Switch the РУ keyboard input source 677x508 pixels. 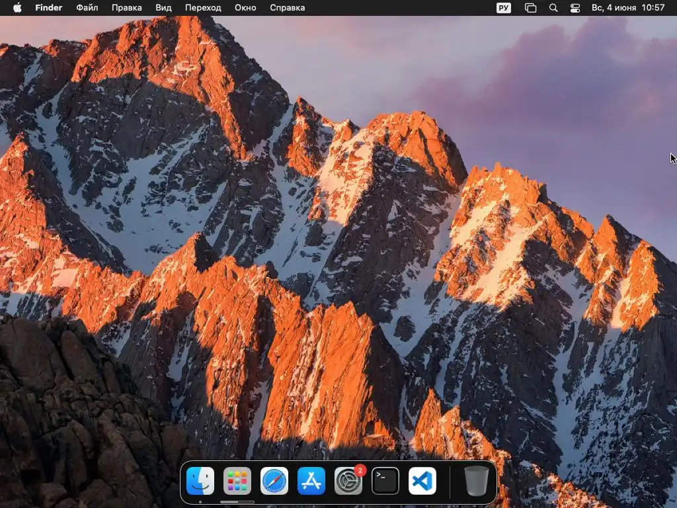[x=503, y=8]
